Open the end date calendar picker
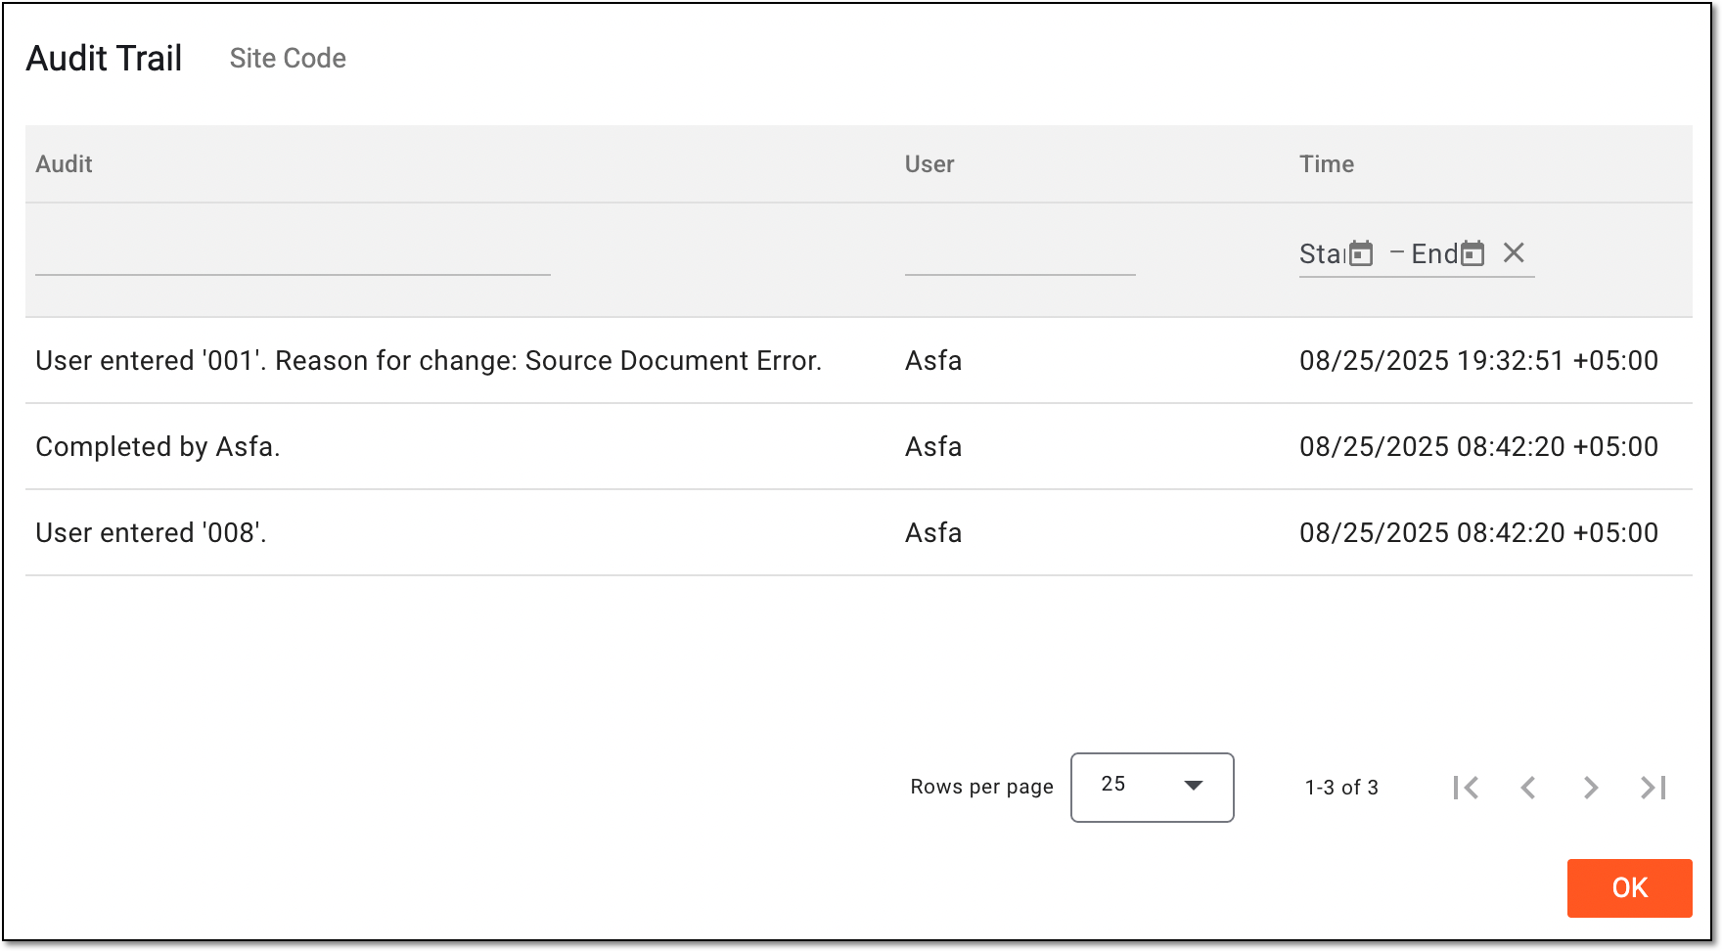Viewport: 1722px width, 951px height. coord(1473,253)
